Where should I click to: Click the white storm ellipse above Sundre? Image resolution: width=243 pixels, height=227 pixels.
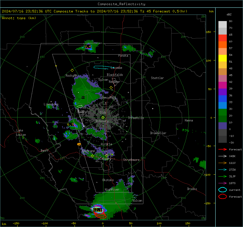(80, 107)
